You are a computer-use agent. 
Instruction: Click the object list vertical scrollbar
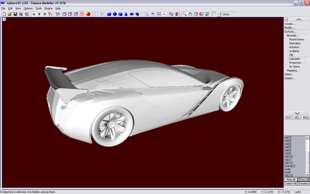coord(308,157)
